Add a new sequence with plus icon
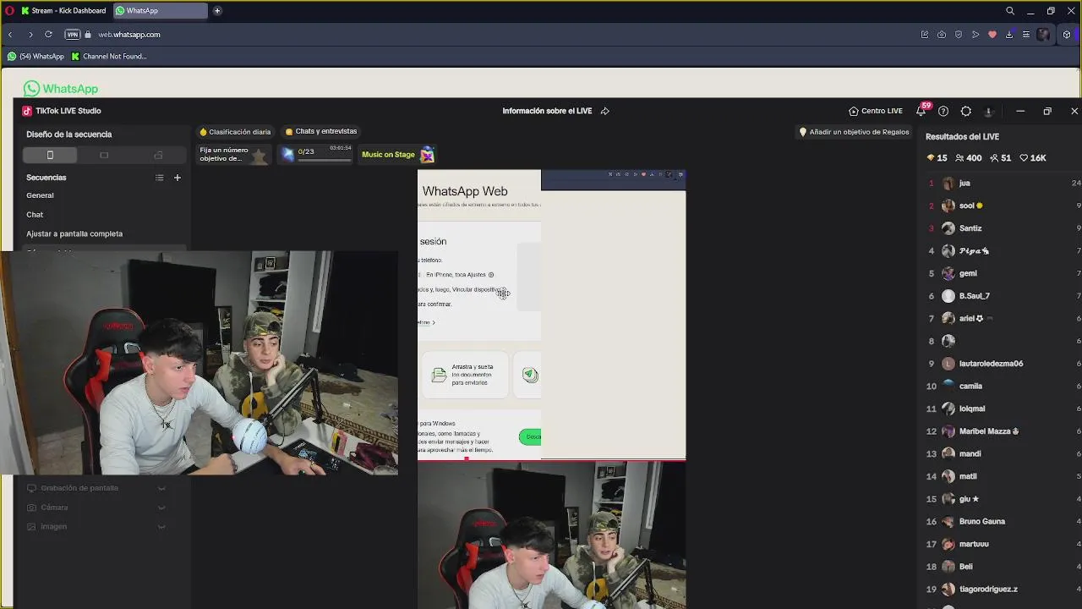The image size is (1082, 609). (178, 178)
